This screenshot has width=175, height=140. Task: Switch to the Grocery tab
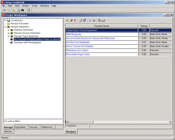point(34,127)
